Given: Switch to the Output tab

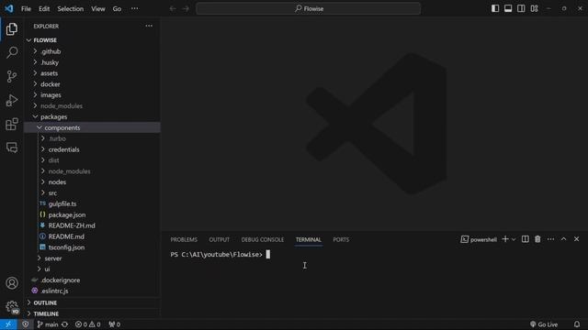Looking at the screenshot, I should tap(219, 239).
